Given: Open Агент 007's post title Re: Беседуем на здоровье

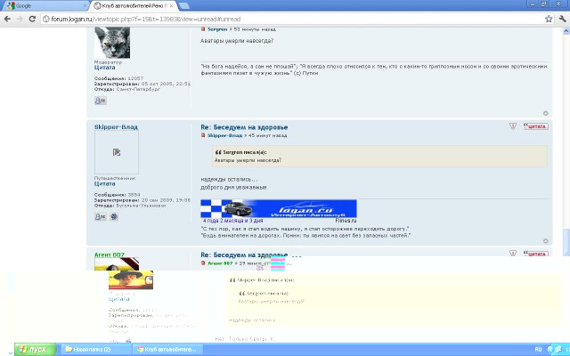Looking at the screenshot, I should coord(244,255).
